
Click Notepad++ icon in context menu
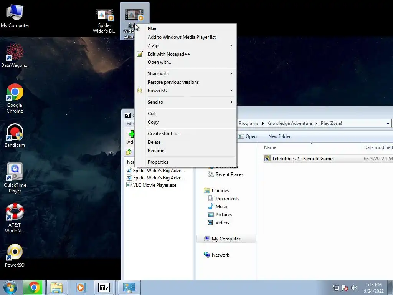(140, 54)
